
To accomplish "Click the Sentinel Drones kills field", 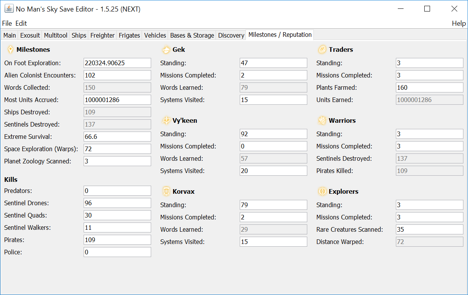I will click(x=117, y=203).
